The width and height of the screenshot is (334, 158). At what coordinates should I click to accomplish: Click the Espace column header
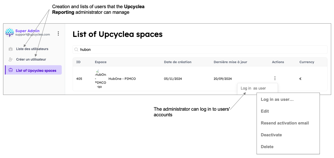(101, 62)
